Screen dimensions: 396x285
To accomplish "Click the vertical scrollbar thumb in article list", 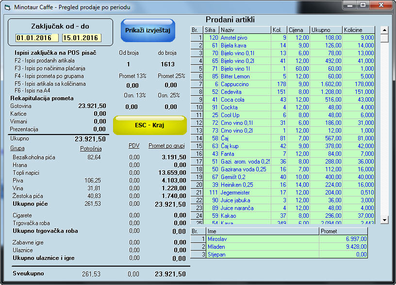I will [384, 38].
